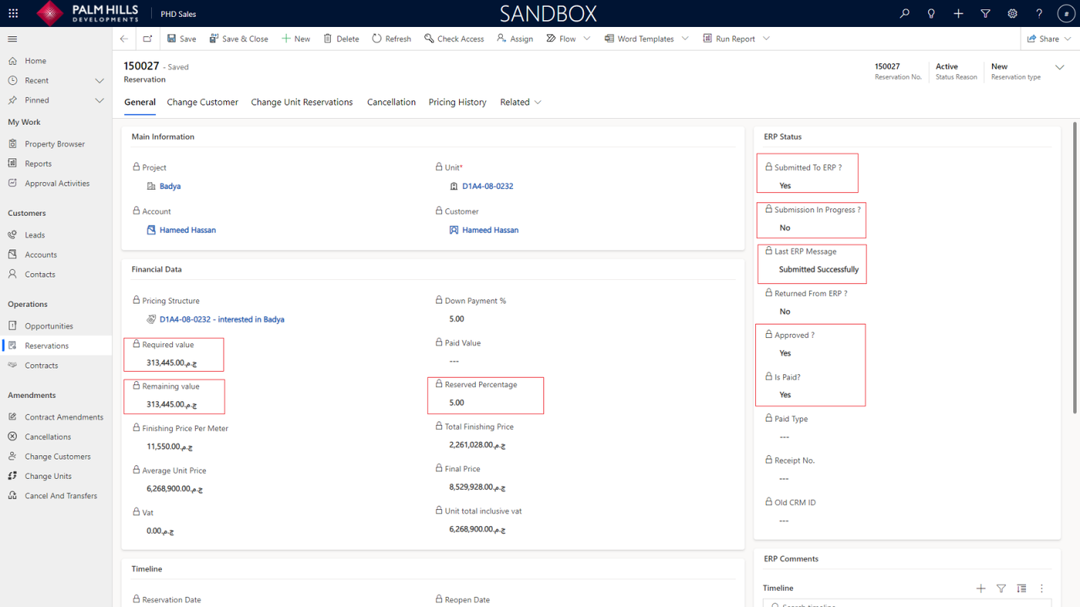Switch to the Pricing History tab
This screenshot has height=607, width=1080.
click(x=457, y=102)
